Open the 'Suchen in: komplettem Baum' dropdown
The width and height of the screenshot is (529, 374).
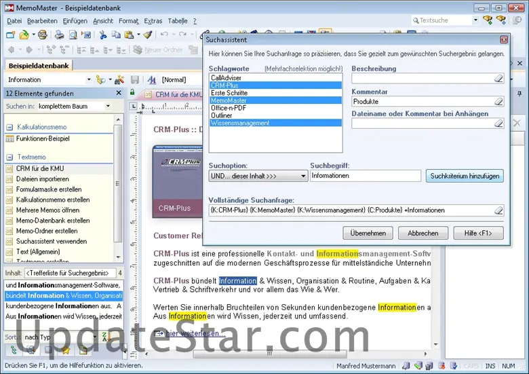pyautogui.click(x=108, y=106)
